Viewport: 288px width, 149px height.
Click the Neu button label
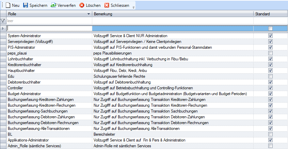click(x=16, y=5)
